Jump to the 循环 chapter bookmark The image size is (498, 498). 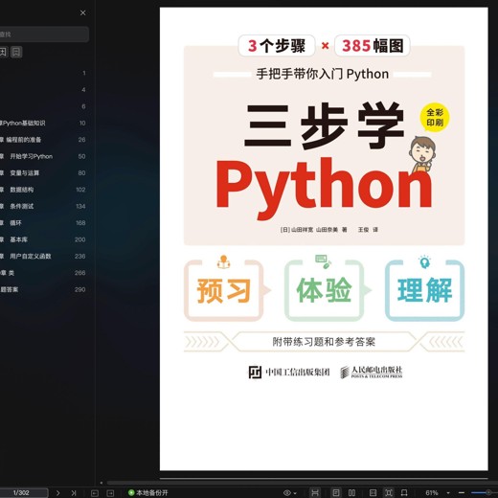pyautogui.click(x=43, y=223)
